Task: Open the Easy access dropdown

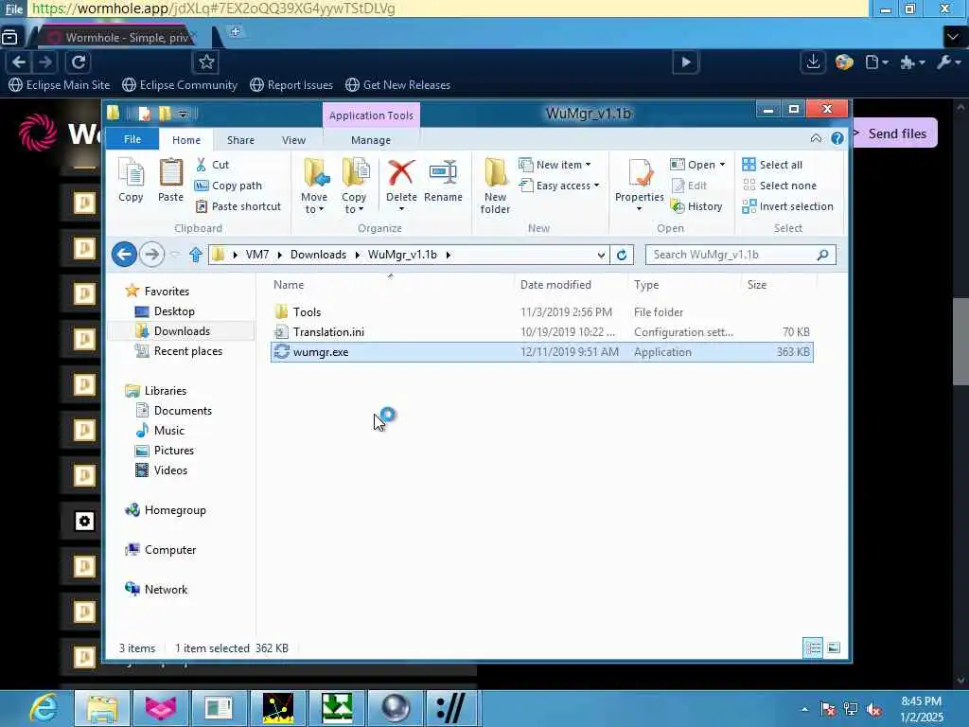Action: point(560,186)
